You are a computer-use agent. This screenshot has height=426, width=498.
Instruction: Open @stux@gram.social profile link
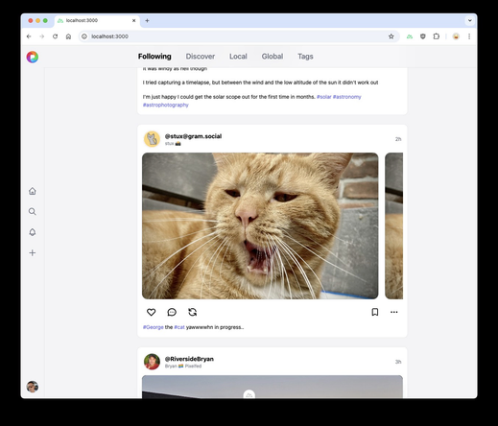pos(193,136)
